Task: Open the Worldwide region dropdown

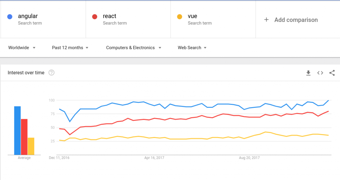Action: click(x=22, y=48)
